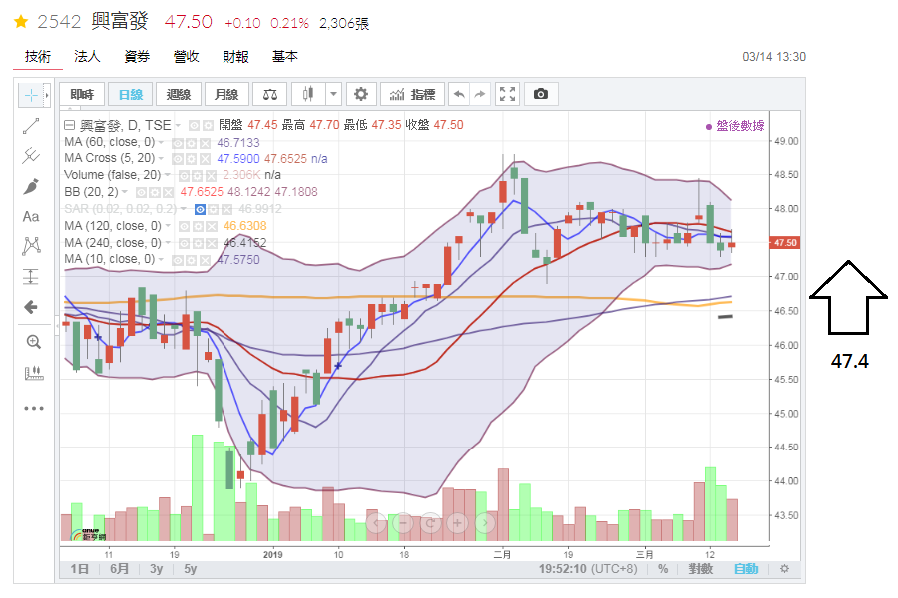Toggle visibility of the SAR indicator
The height and width of the screenshot is (598, 898).
[x=201, y=209]
